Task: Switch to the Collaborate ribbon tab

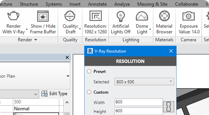Action: tap(187, 4)
